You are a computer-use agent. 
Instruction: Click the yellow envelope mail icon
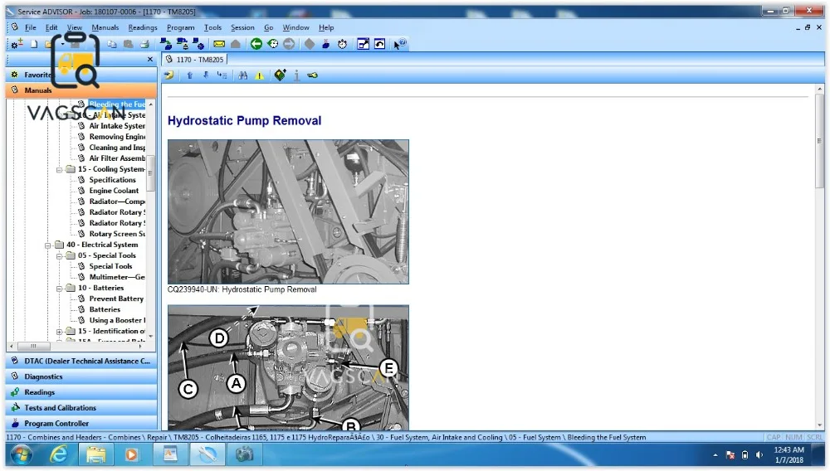coord(219,44)
